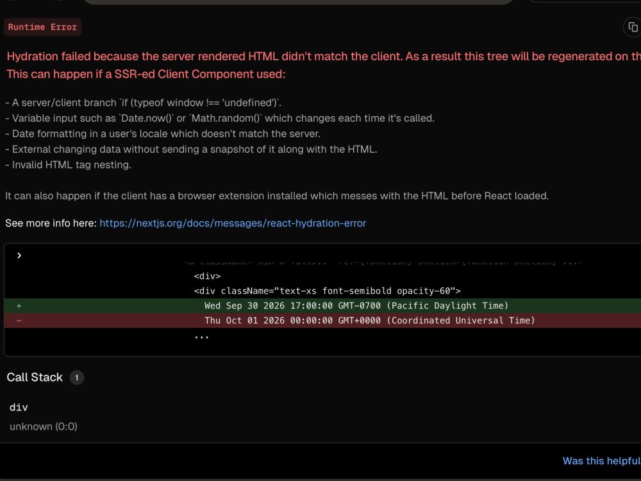The image size is (641, 481).
Task: Click the terminal chevron icon in the code block
Action: [x=19, y=255]
